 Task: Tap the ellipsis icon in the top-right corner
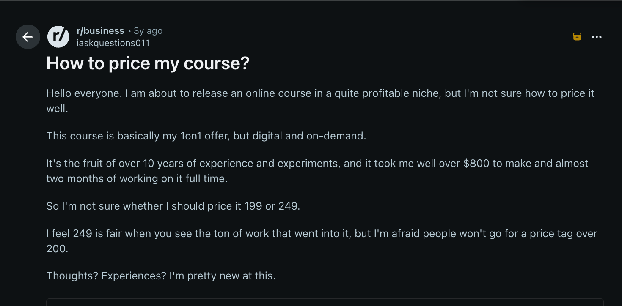[597, 37]
